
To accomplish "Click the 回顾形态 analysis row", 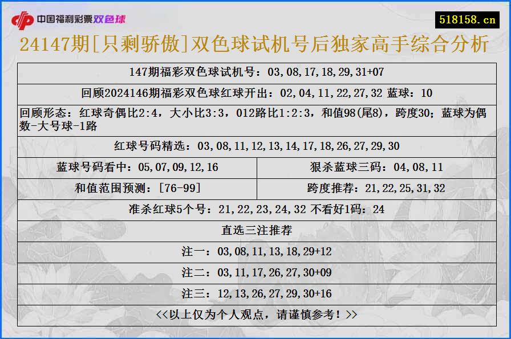I will (x=255, y=117).
